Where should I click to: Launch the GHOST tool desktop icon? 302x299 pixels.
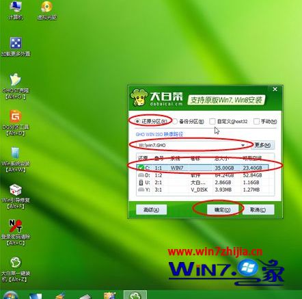(15, 86)
